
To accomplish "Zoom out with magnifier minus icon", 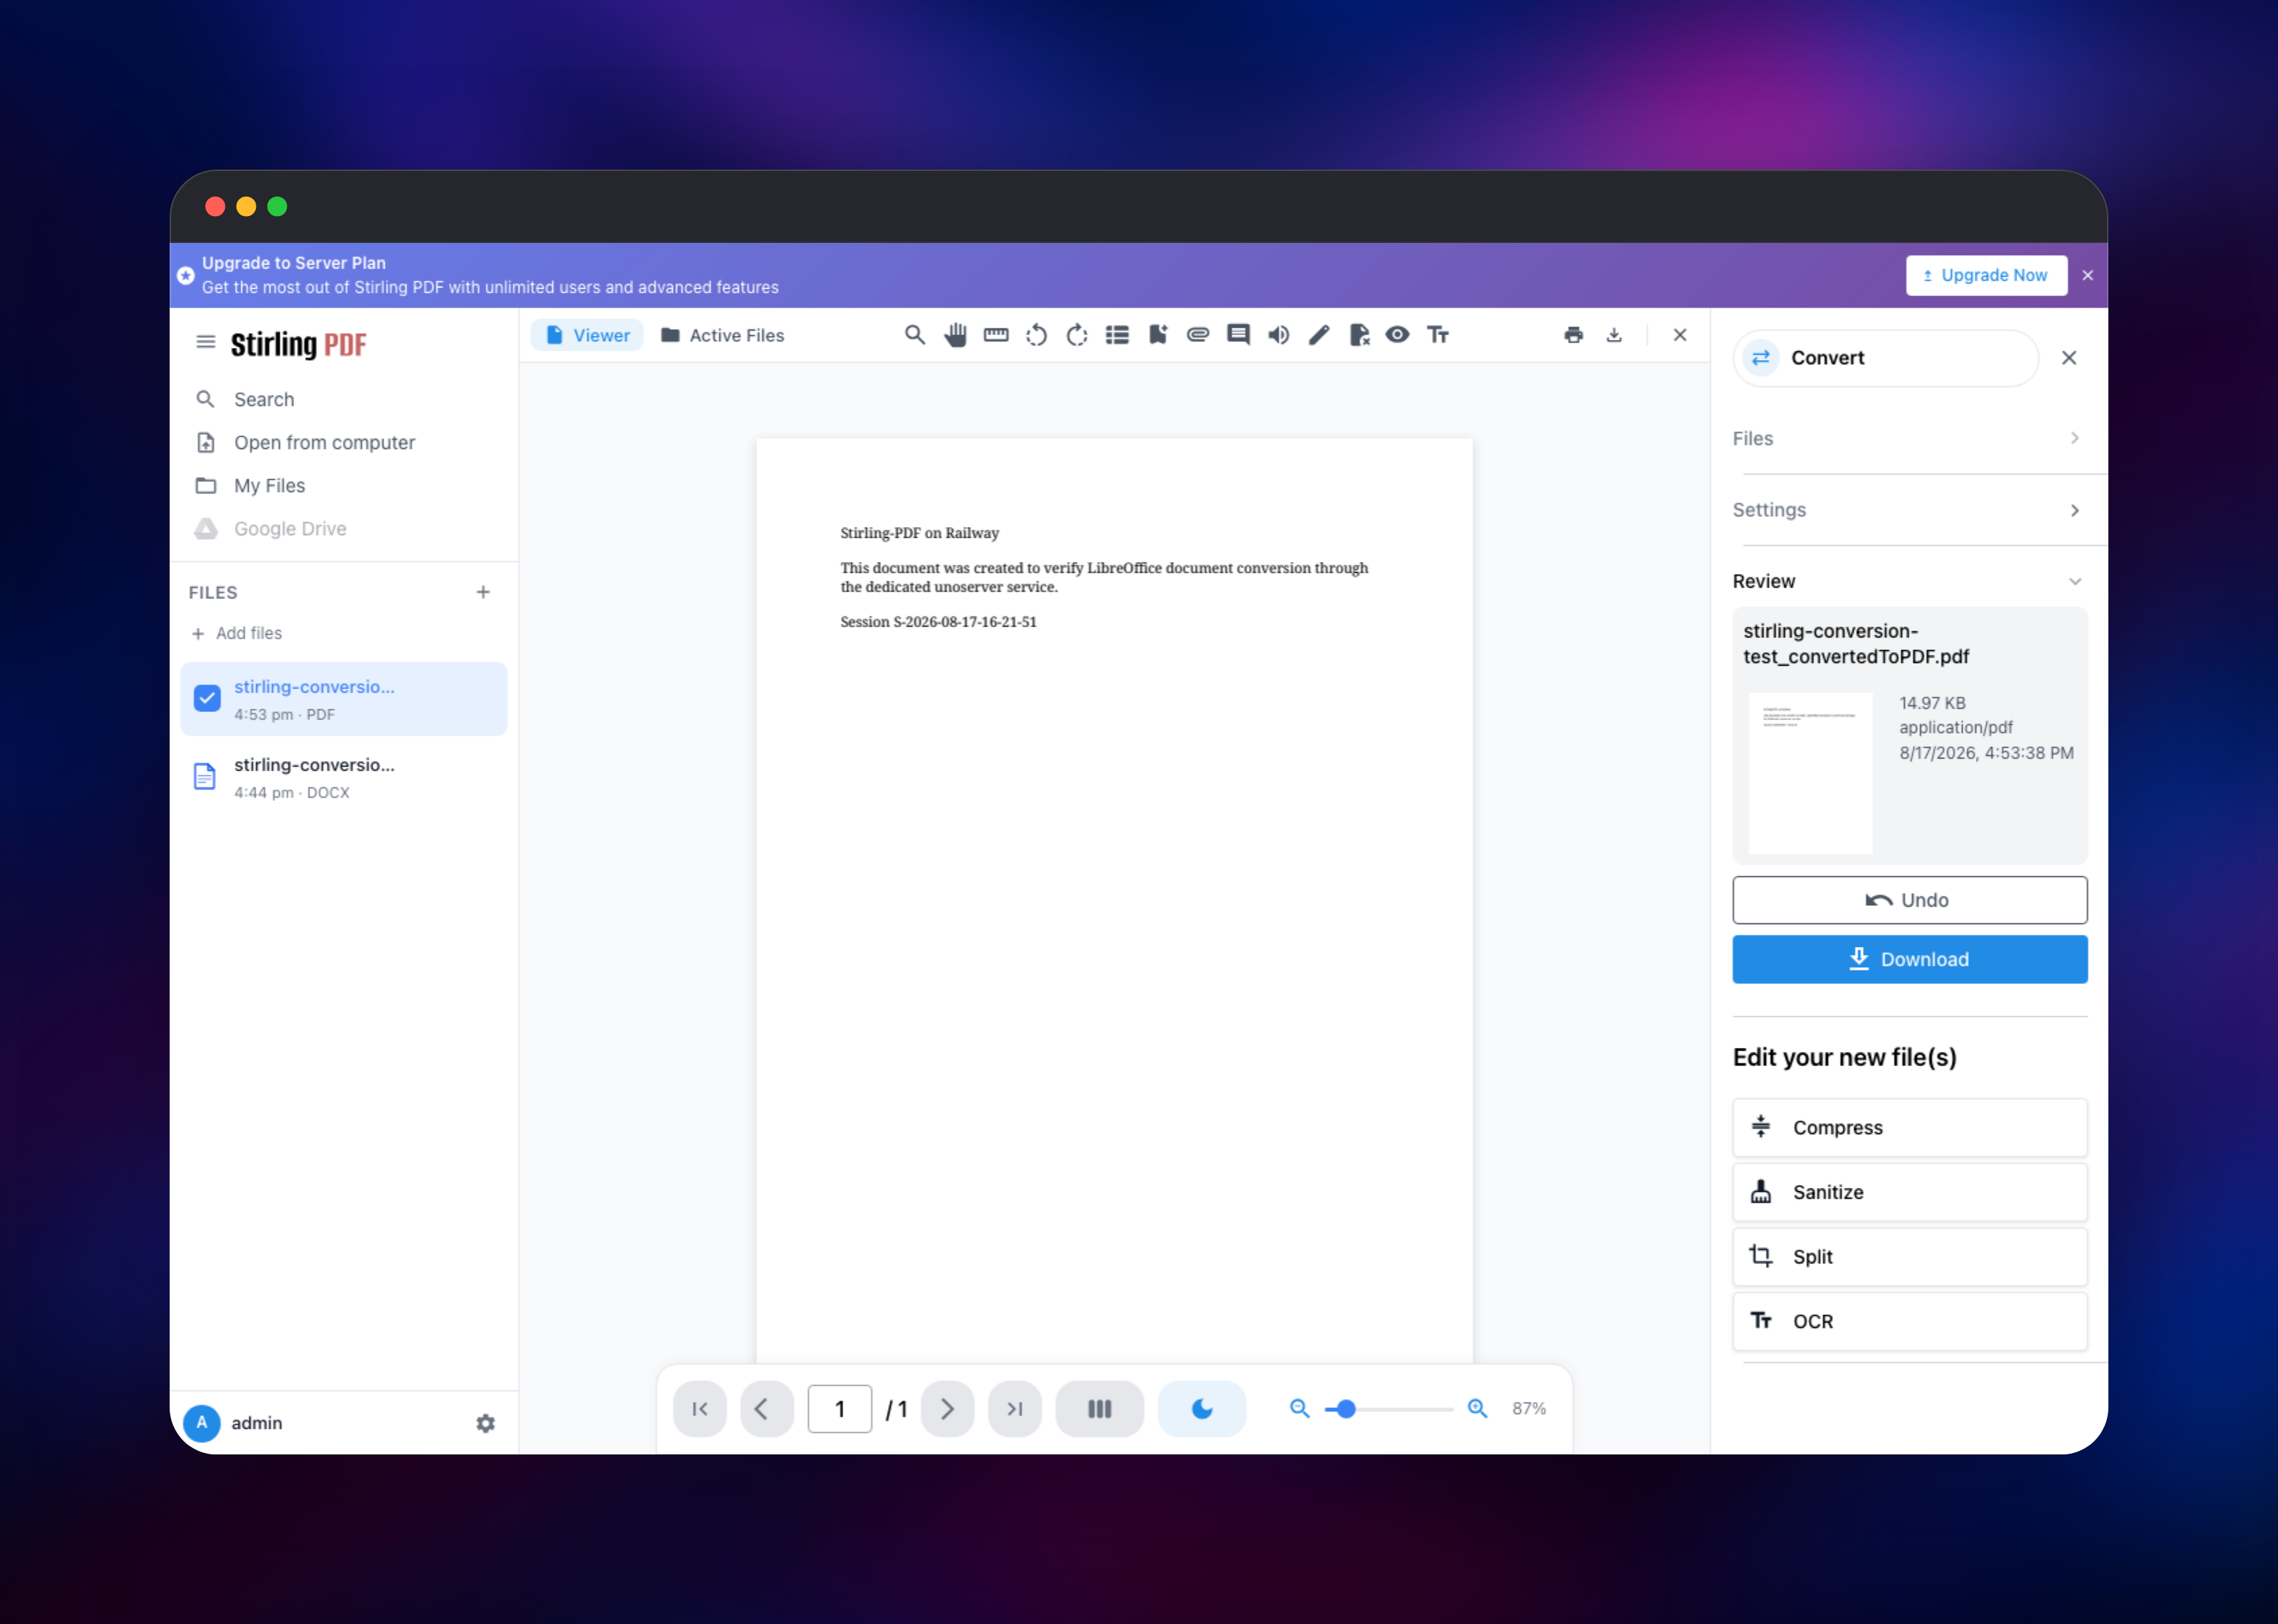I will pyautogui.click(x=1299, y=1408).
